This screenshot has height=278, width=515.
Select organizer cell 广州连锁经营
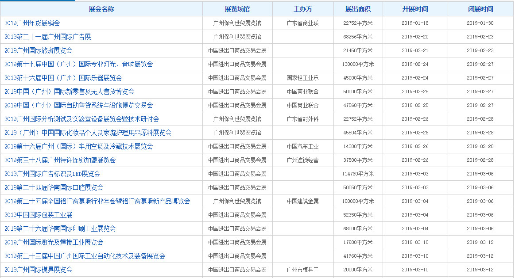point(303,160)
